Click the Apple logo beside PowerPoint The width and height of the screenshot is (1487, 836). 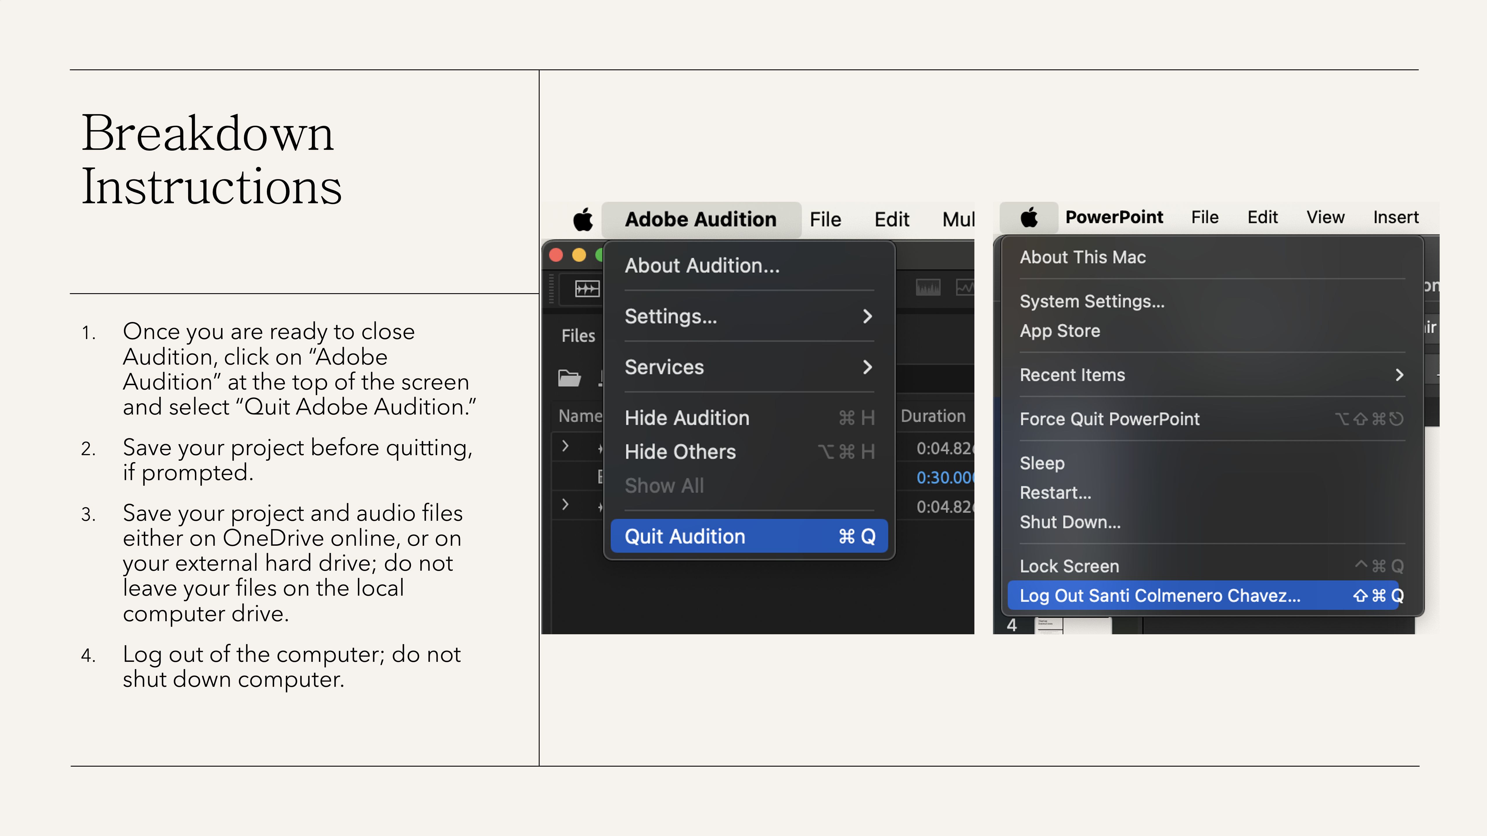[1029, 217]
